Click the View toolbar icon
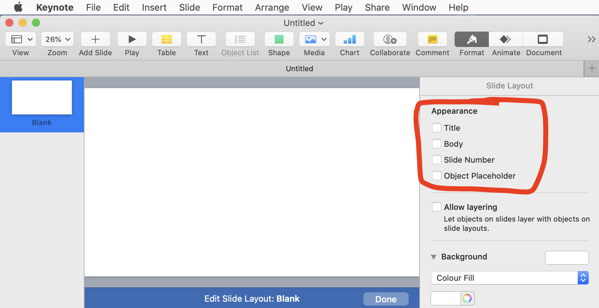Screen dimensions: 599x308 pos(17,39)
